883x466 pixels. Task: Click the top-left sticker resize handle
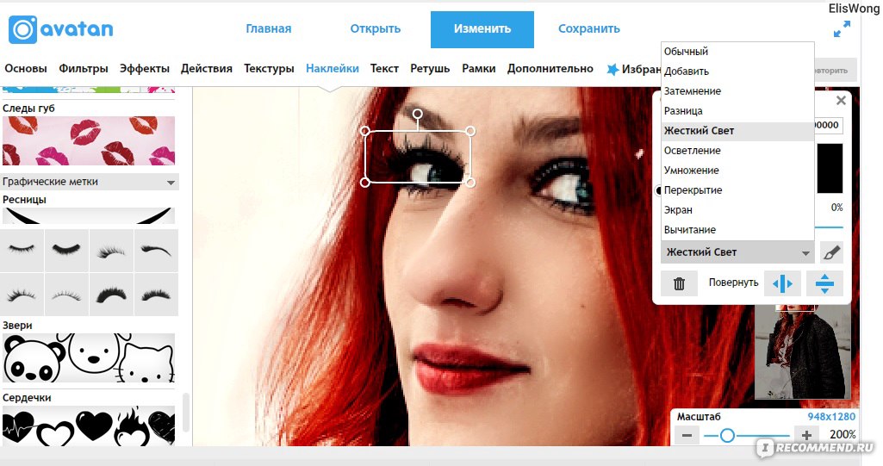click(365, 131)
